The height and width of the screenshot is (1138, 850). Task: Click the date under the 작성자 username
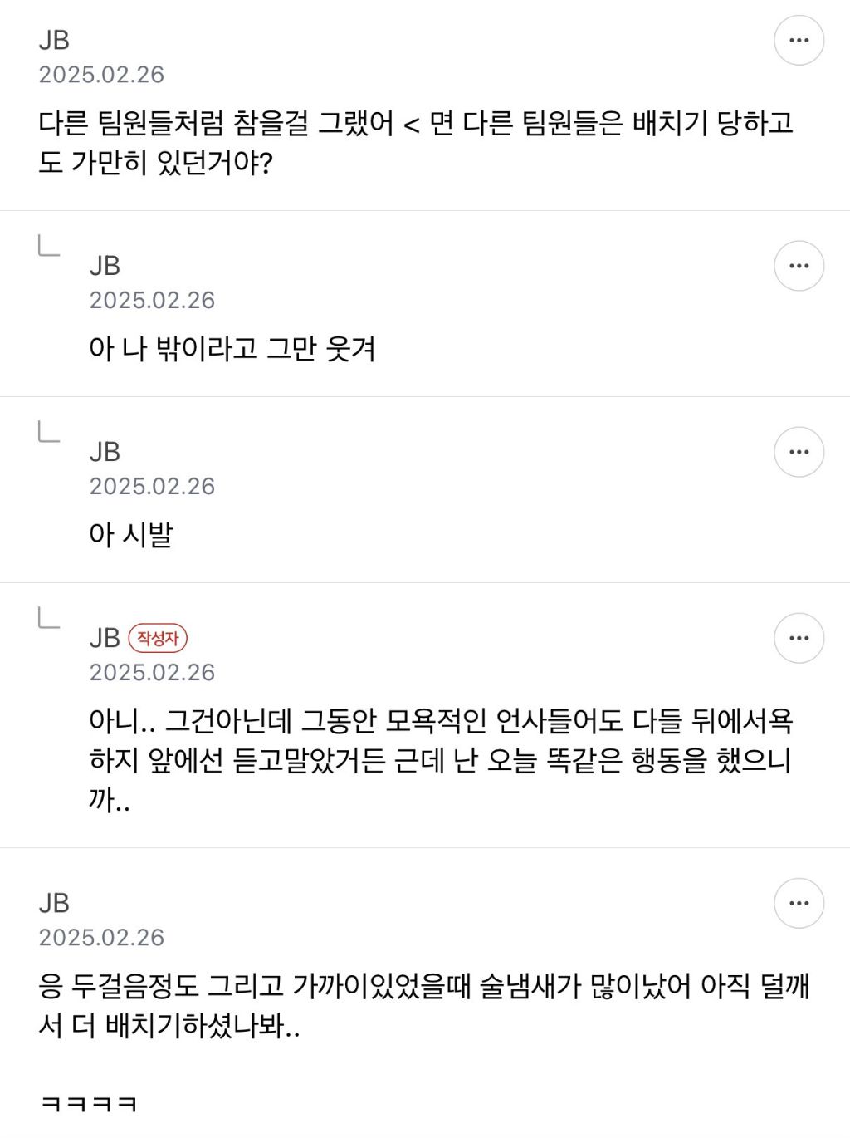(152, 672)
